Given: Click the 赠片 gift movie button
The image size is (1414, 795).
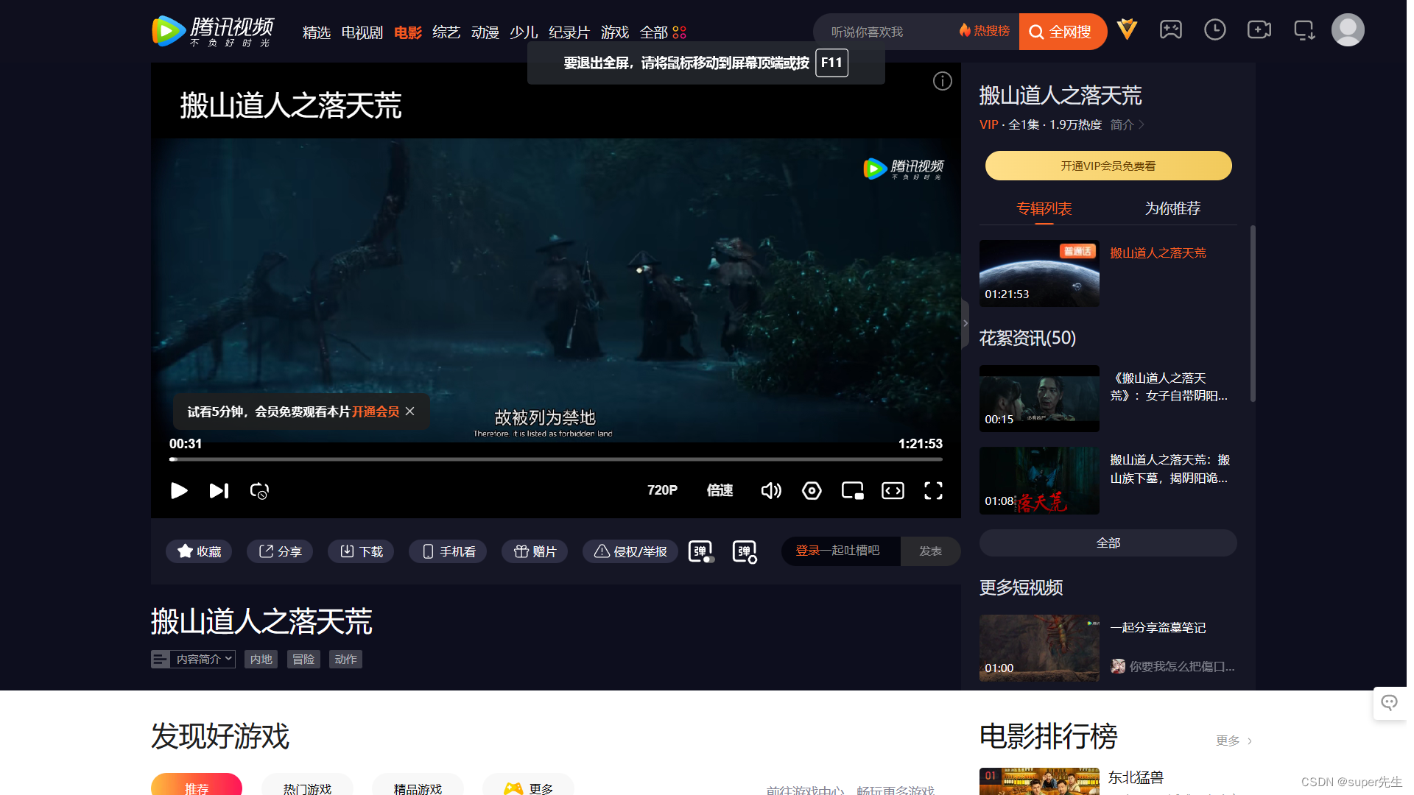Looking at the screenshot, I should click(535, 551).
